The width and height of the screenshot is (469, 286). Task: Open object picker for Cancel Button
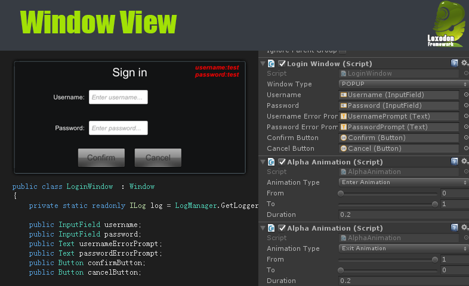[466, 148]
